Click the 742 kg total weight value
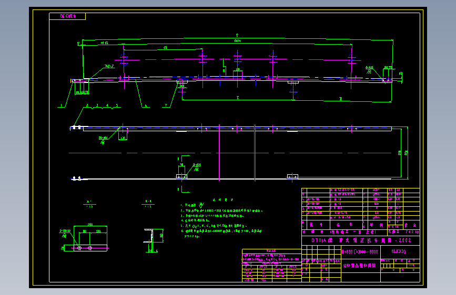The image size is (456, 295). pyautogui.click(x=412, y=232)
